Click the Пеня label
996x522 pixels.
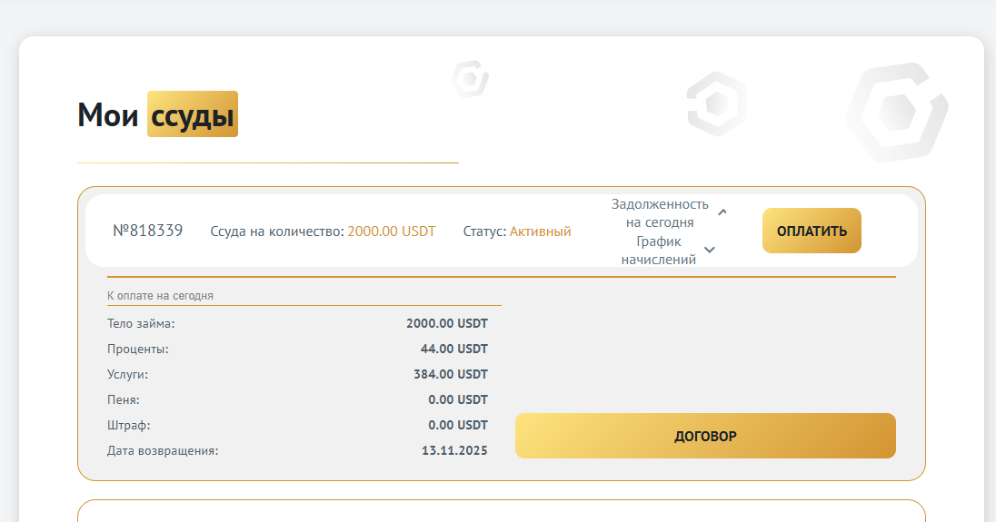point(124,399)
